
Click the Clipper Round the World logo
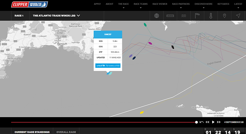(30, 4)
